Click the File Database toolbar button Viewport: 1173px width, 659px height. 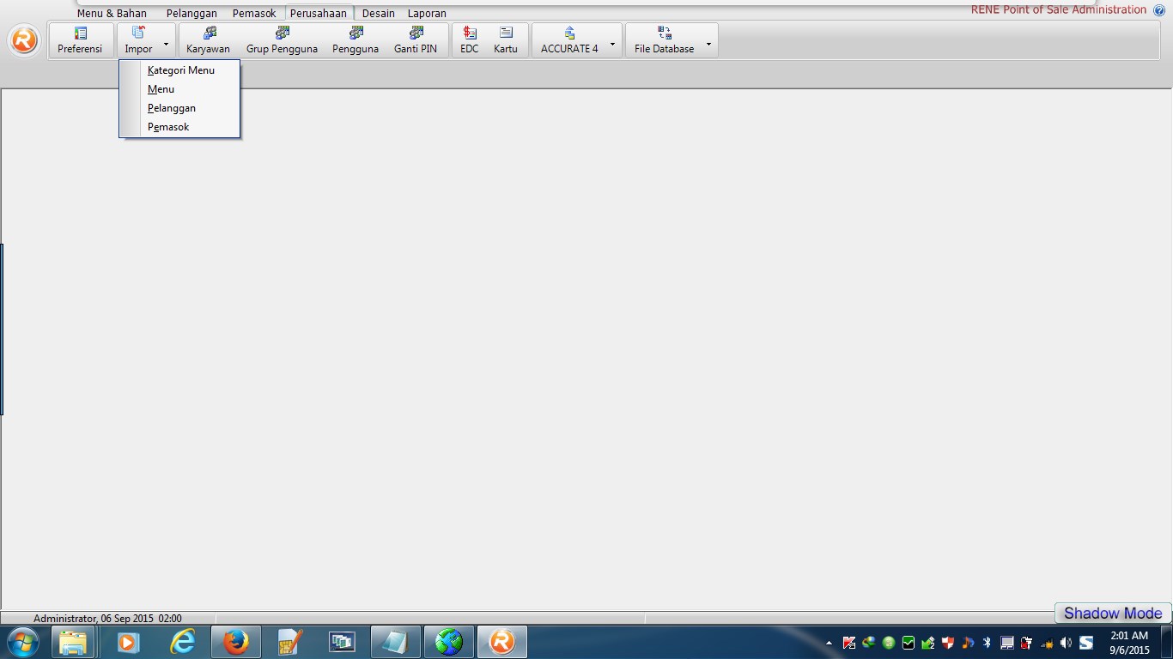click(665, 40)
